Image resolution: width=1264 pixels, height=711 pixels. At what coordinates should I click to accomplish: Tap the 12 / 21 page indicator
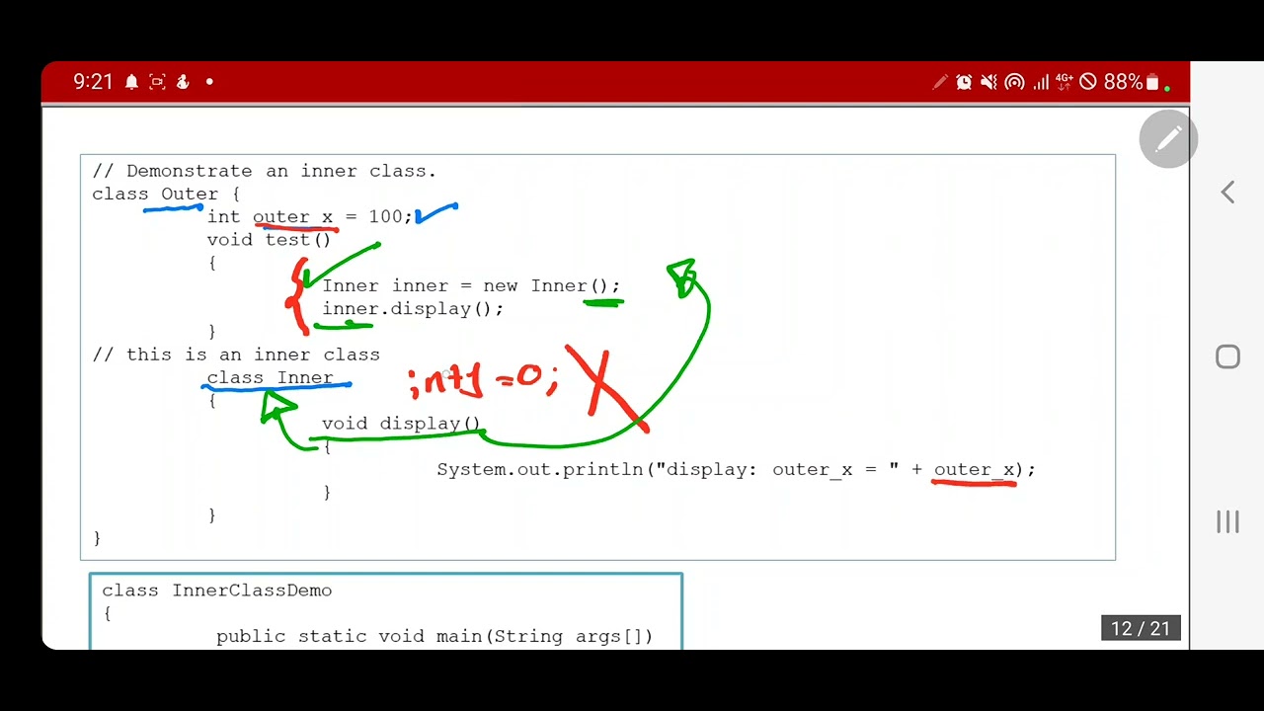click(x=1141, y=628)
